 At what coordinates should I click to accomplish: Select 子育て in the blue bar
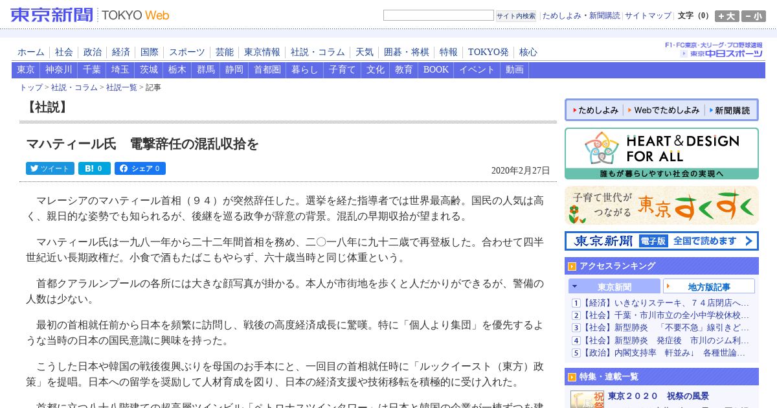[343, 70]
